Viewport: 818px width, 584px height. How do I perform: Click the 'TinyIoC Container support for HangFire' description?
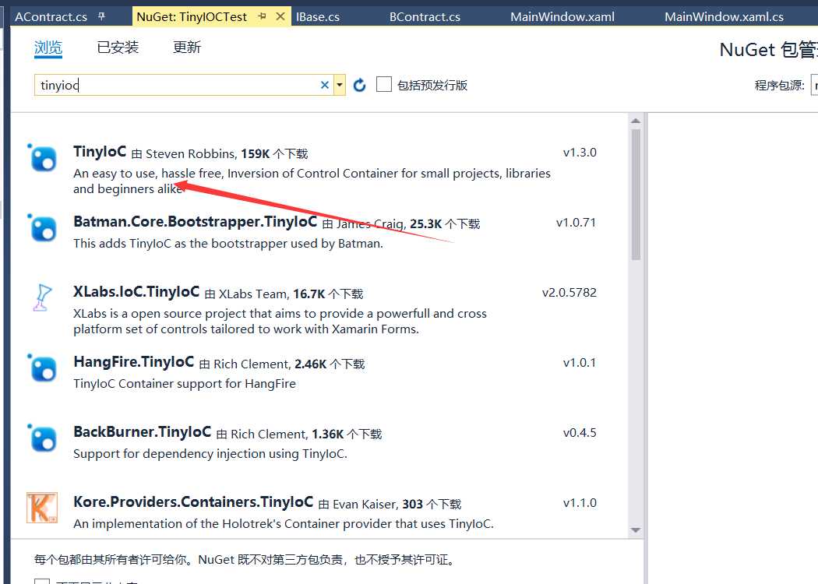click(x=185, y=384)
